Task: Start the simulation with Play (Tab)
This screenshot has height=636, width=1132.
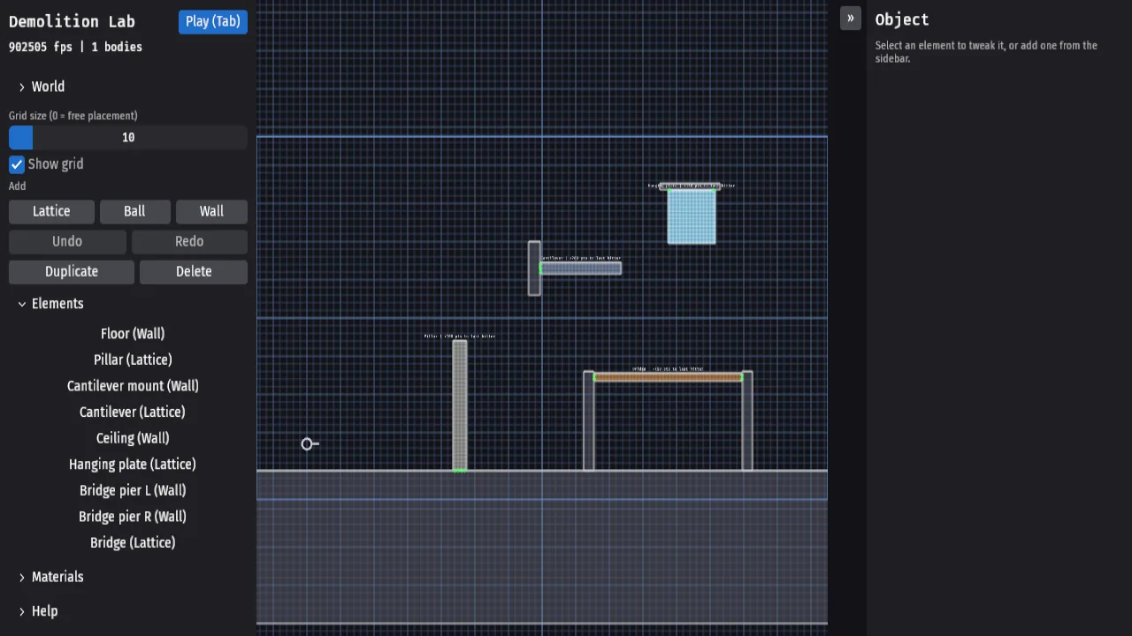Action: click(213, 21)
